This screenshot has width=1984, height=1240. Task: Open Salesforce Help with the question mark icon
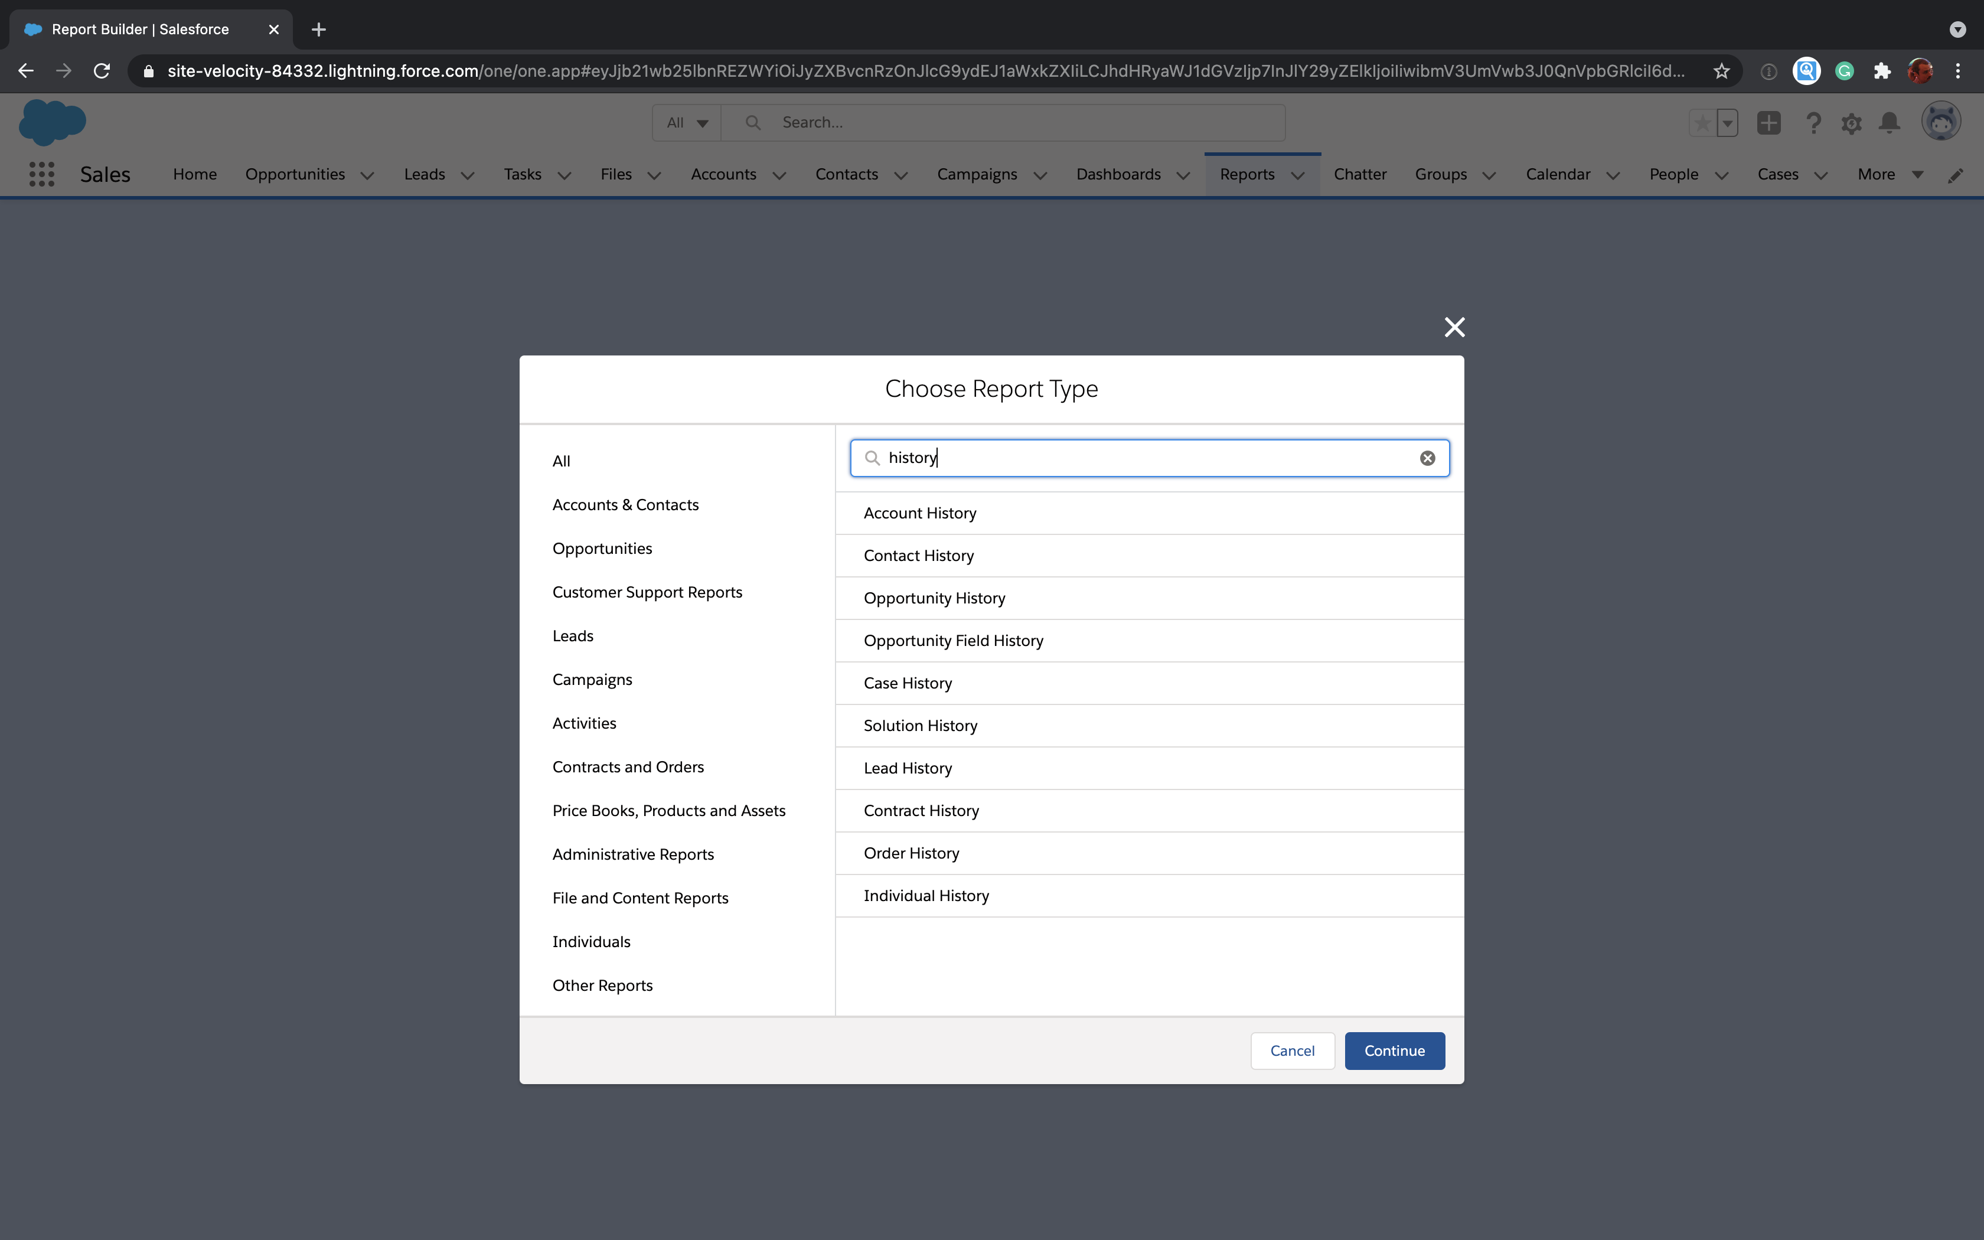point(1813,122)
